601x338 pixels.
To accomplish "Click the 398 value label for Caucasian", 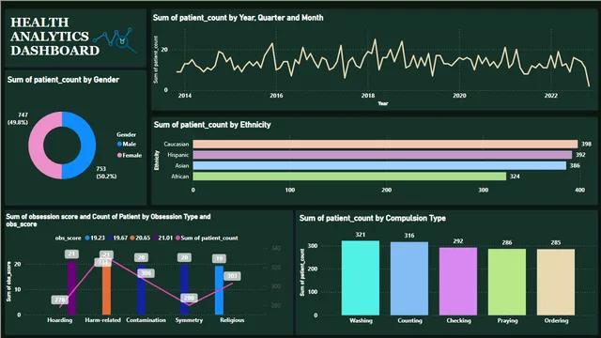I will pyautogui.click(x=586, y=144).
